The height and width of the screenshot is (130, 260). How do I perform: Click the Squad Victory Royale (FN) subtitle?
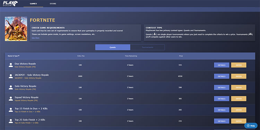(26, 101)
